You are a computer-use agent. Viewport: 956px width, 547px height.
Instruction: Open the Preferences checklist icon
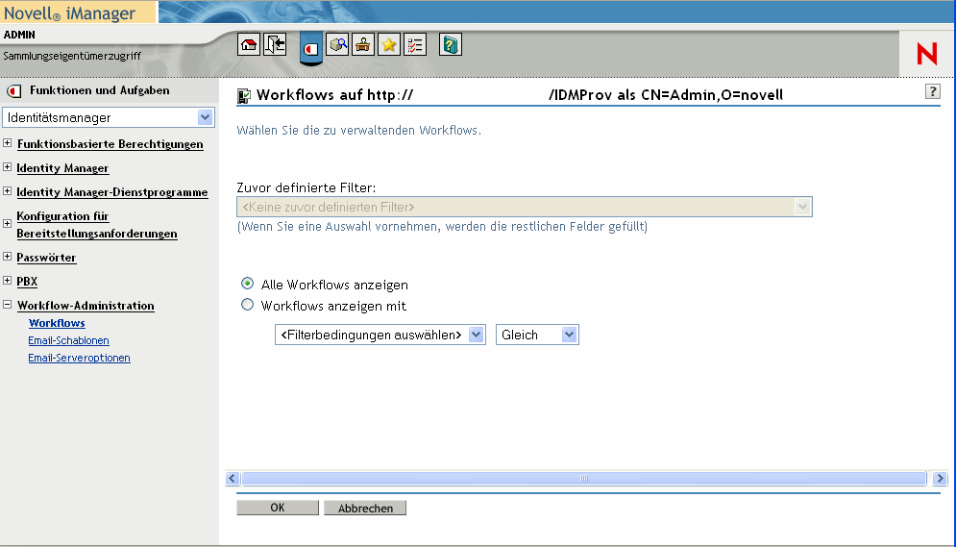click(415, 44)
